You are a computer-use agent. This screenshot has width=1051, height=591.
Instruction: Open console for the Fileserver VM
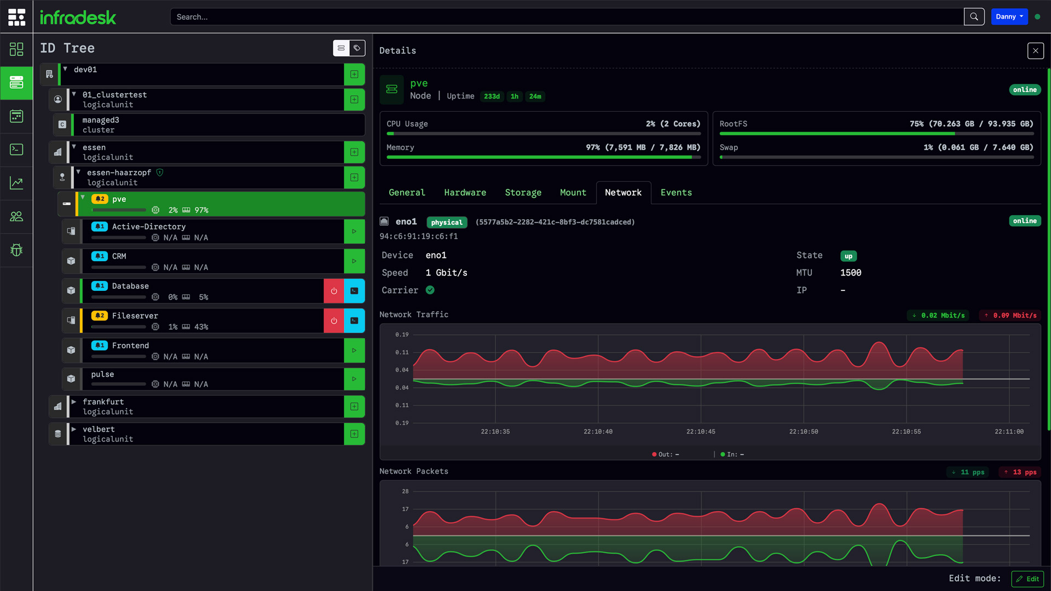click(x=354, y=320)
